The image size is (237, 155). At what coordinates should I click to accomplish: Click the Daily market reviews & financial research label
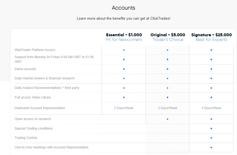coord(45,78)
